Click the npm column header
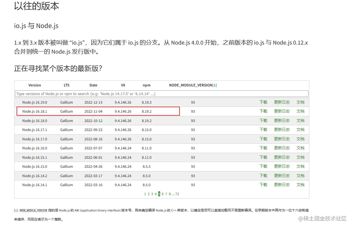The height and width of the screenshot is (228, 353). pyautogui.click(x=147, y=85)
